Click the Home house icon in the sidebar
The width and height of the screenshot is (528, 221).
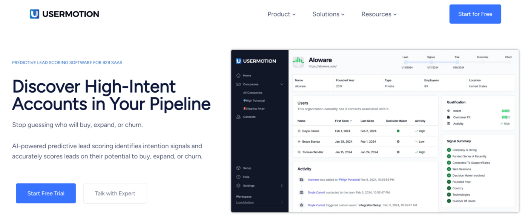[x=238, y=76]
